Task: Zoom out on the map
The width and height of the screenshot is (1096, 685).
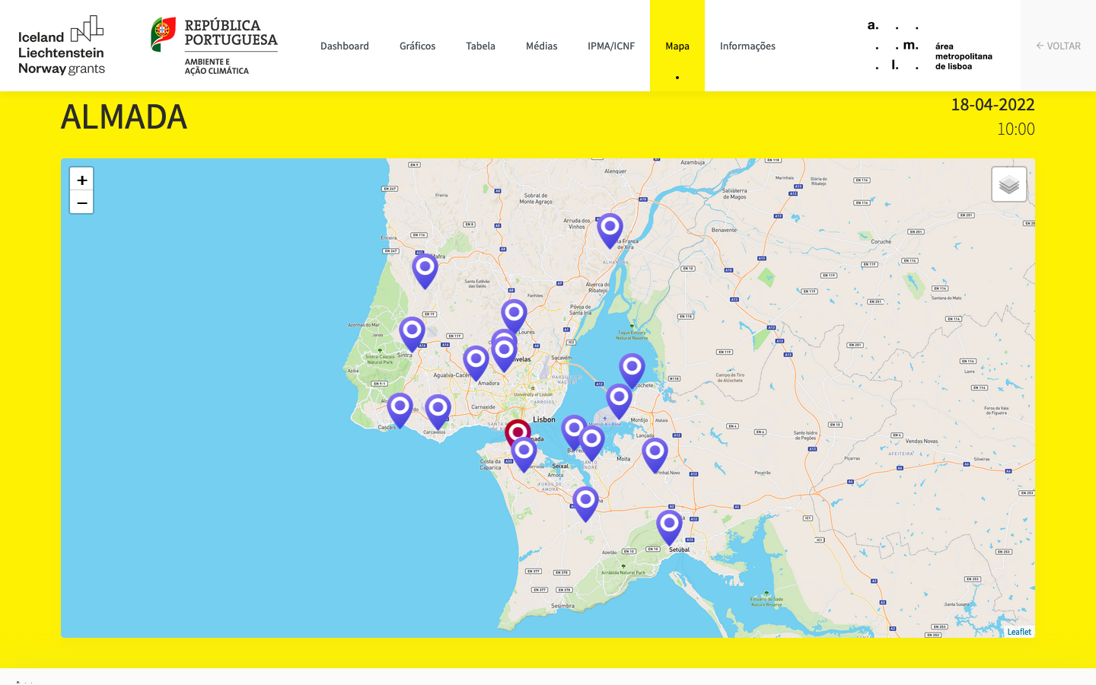Action: point(81,202)
